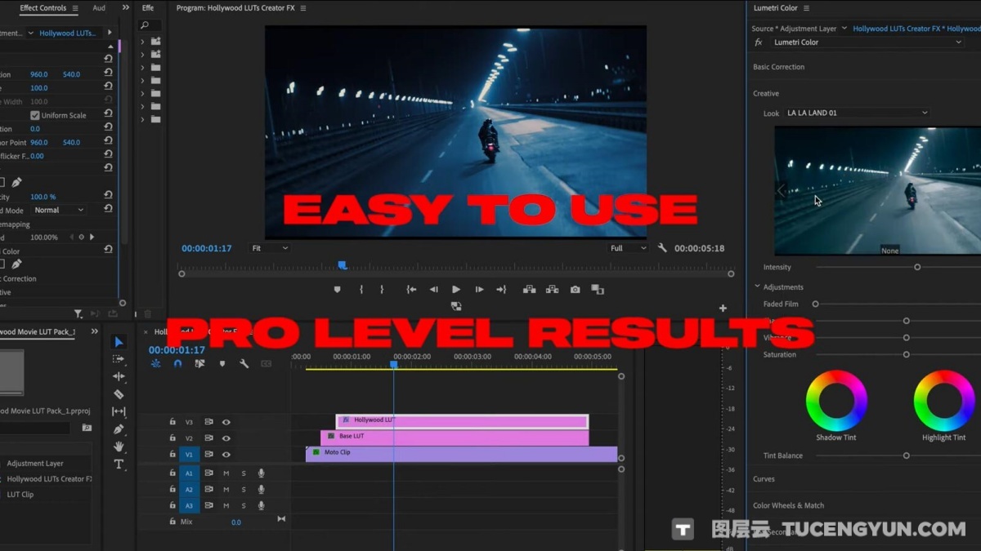Click the comparison view icon
This screenshot has width=981, height=551.
pos(598,290)
